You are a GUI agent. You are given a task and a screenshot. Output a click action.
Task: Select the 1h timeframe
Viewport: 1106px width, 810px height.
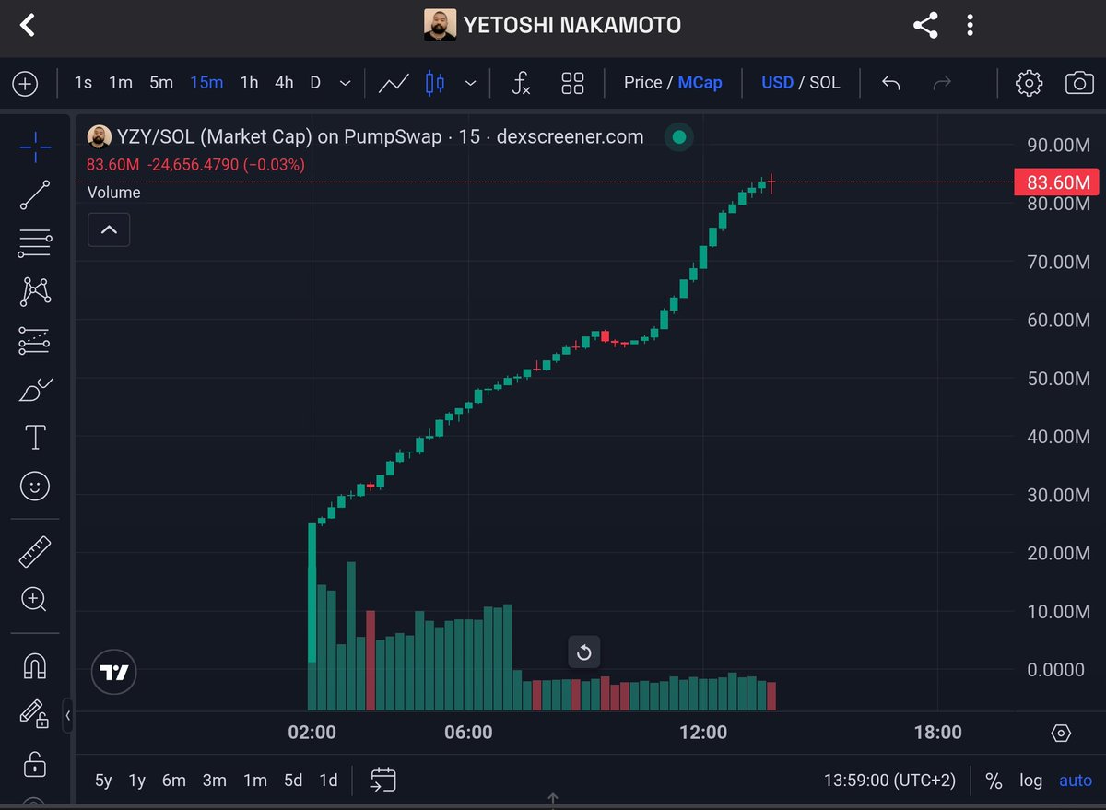[x=249, y=82]
